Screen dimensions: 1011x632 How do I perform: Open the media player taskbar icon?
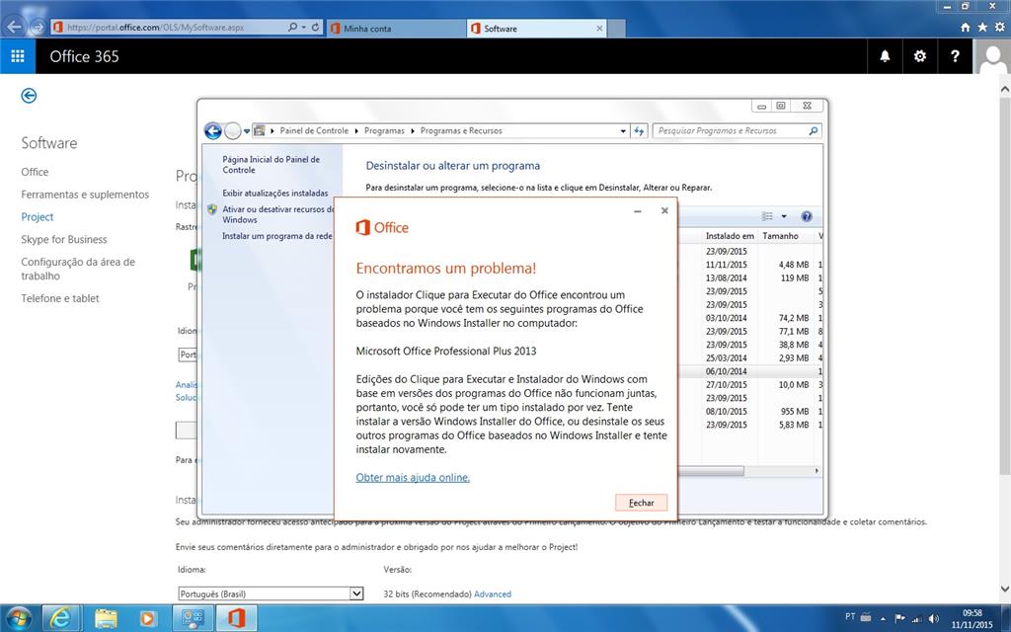[x=147, y=618]
